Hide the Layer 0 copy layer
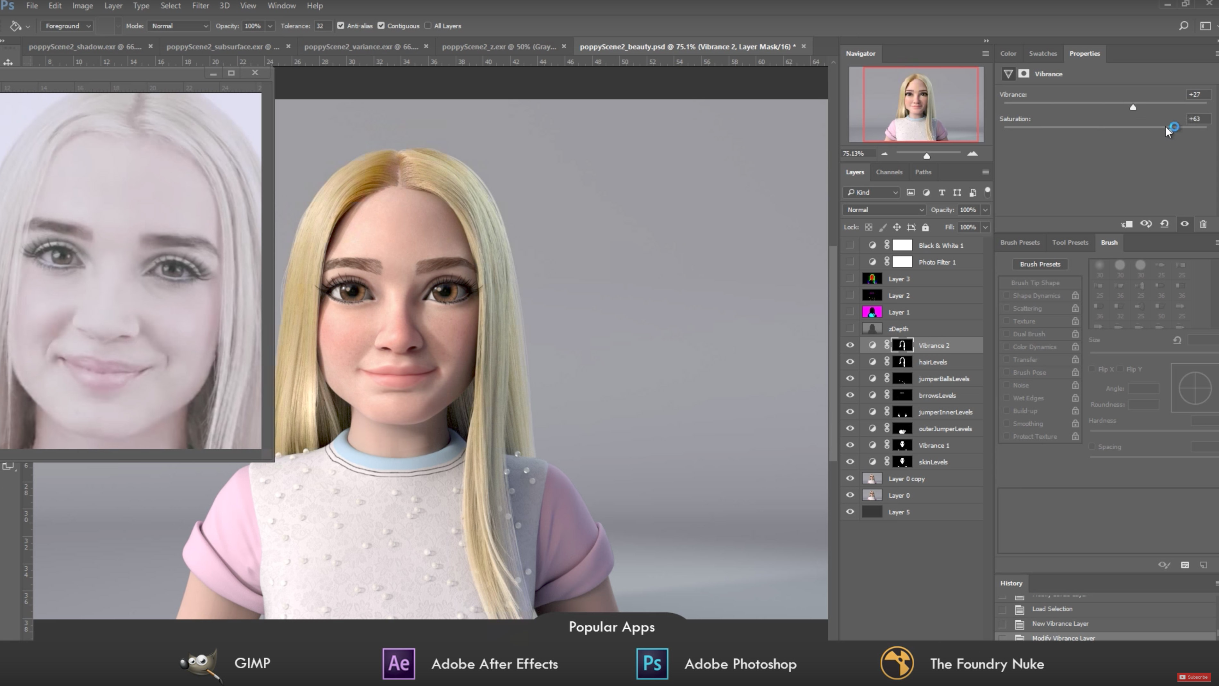1219x686 pixels. pos(850,478)
